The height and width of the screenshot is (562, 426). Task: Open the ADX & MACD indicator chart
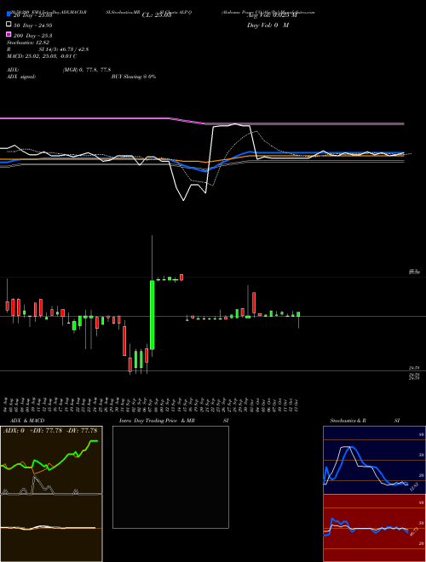[51, 494]
